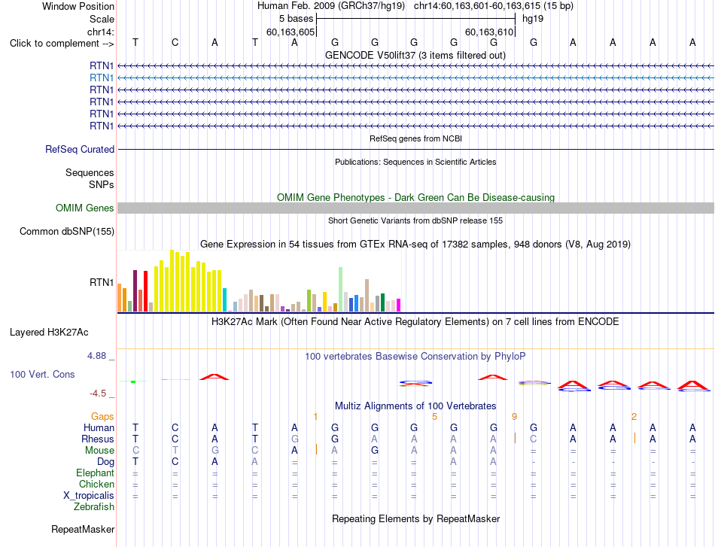
Task: Click the Common dbSNP(155) track label
Action: tap(66, 231)
